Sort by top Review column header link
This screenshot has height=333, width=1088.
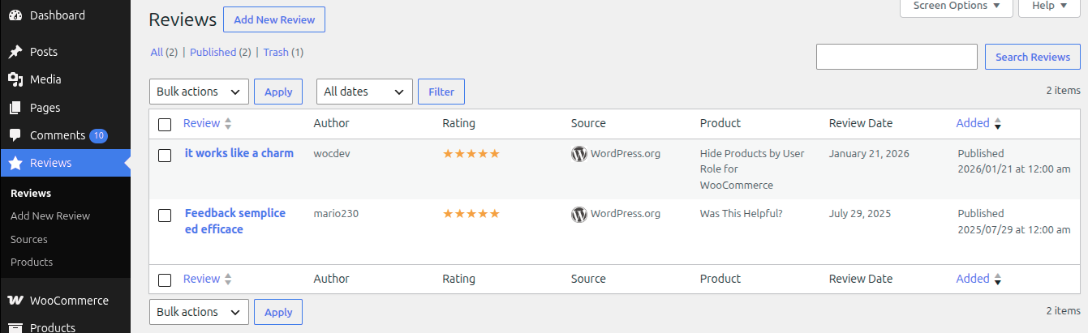point(201,123)
